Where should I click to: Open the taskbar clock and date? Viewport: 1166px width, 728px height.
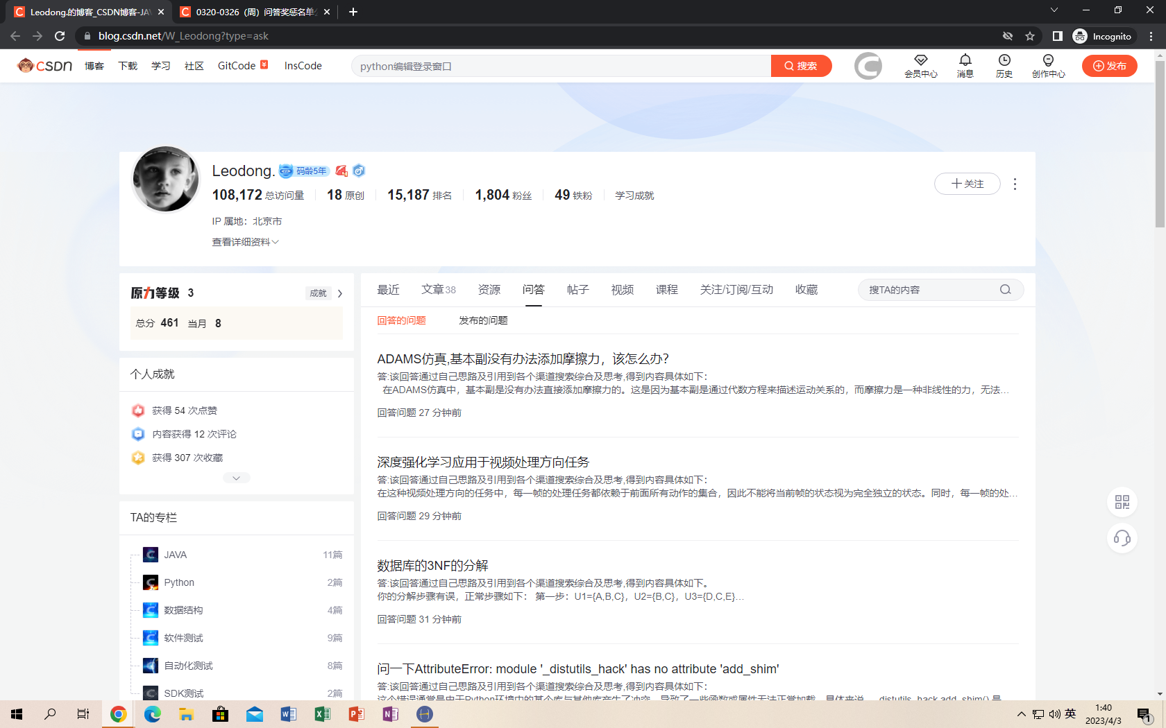[1104, 714]
